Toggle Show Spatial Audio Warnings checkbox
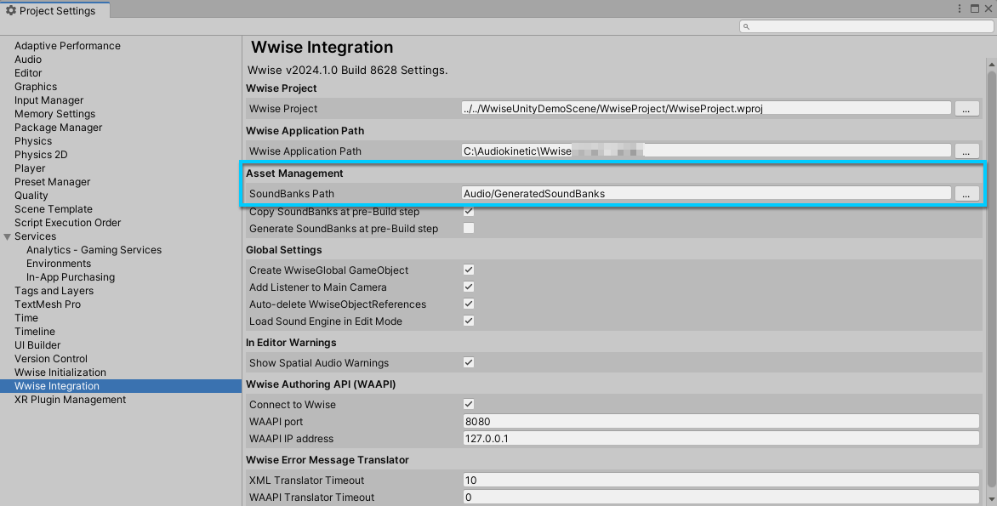 coord(469,363)
